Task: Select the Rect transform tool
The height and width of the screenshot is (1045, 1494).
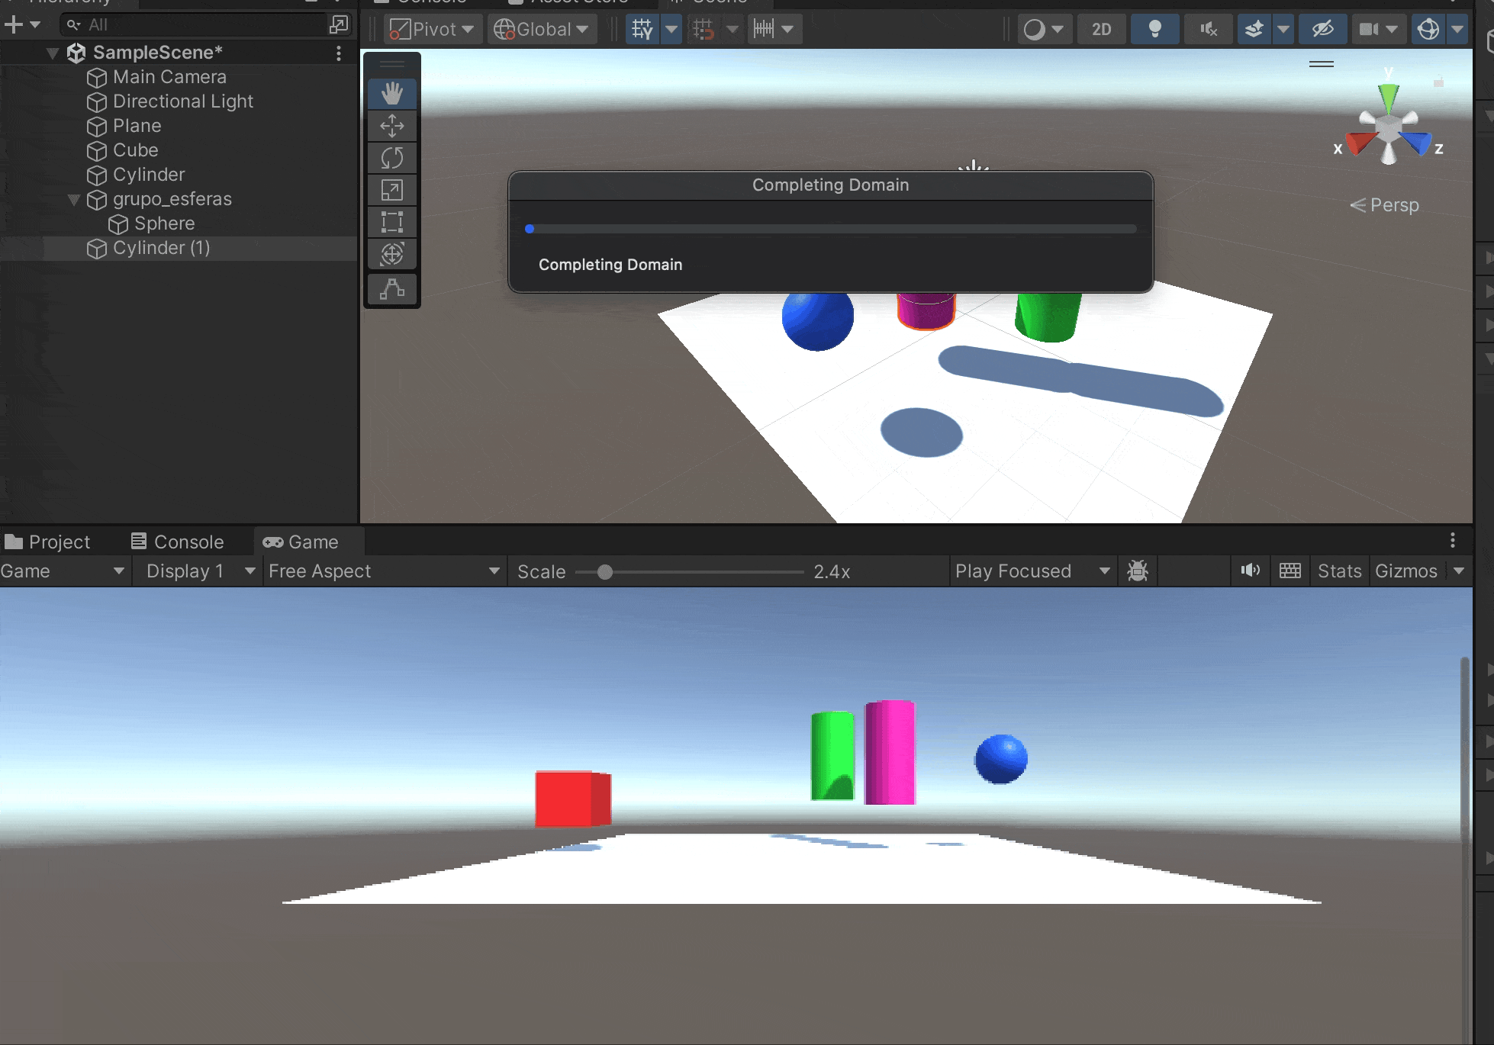Action: pyautogui.click(x=392, y=222)
